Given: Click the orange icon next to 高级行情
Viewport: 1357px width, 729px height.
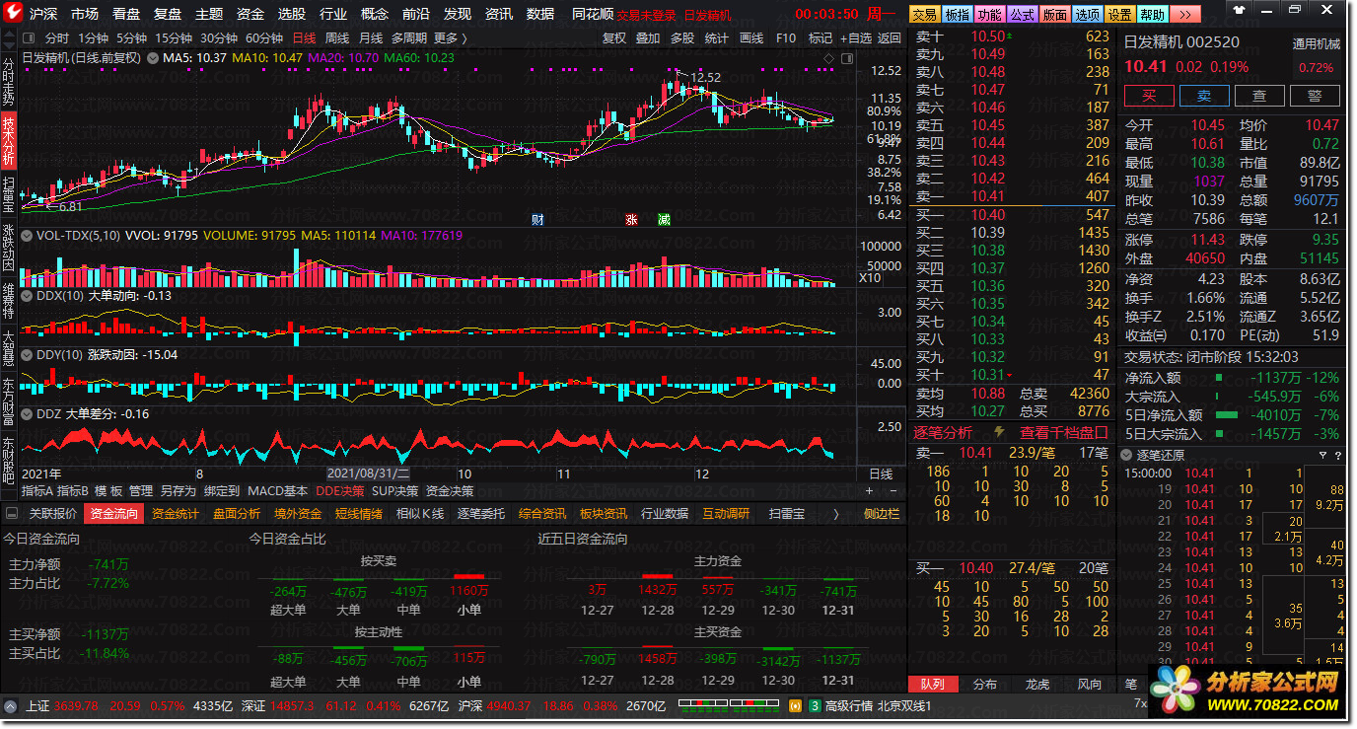Looking at the screenshot, I should 795,706.
